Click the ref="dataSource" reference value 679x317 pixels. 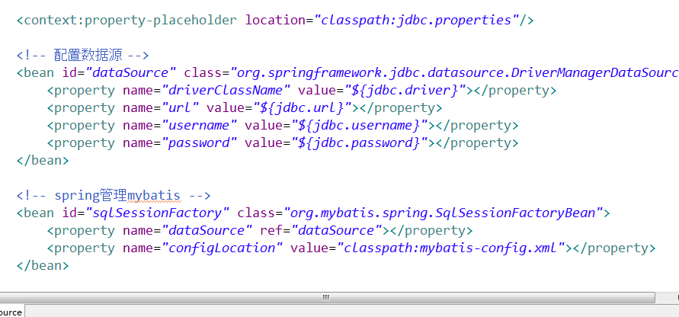point(337,230)
